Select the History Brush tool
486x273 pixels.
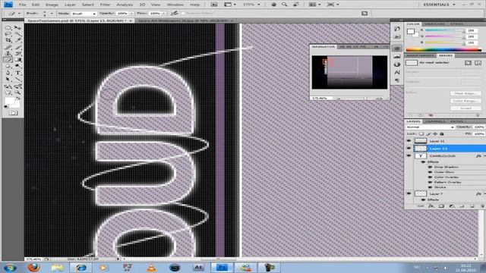[17, 54]
